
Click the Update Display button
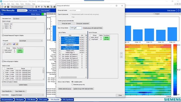coord(23,85)
